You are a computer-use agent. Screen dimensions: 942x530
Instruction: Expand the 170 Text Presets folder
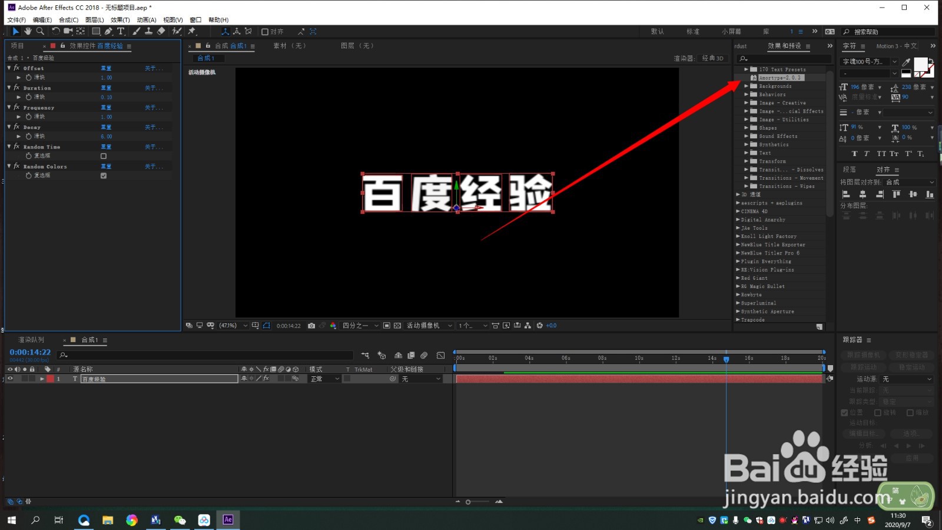(x=745, y=69)
